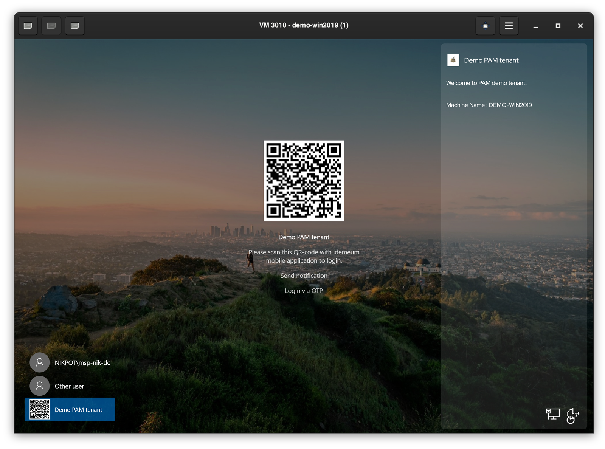Choose the Other user account label
605x449 pixels.
[70, 386]
